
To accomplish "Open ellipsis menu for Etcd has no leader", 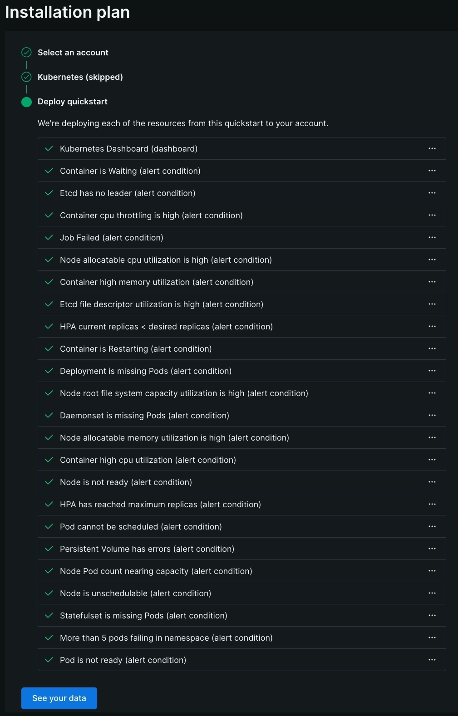I will pyautogui.click(x=432, y=193).
